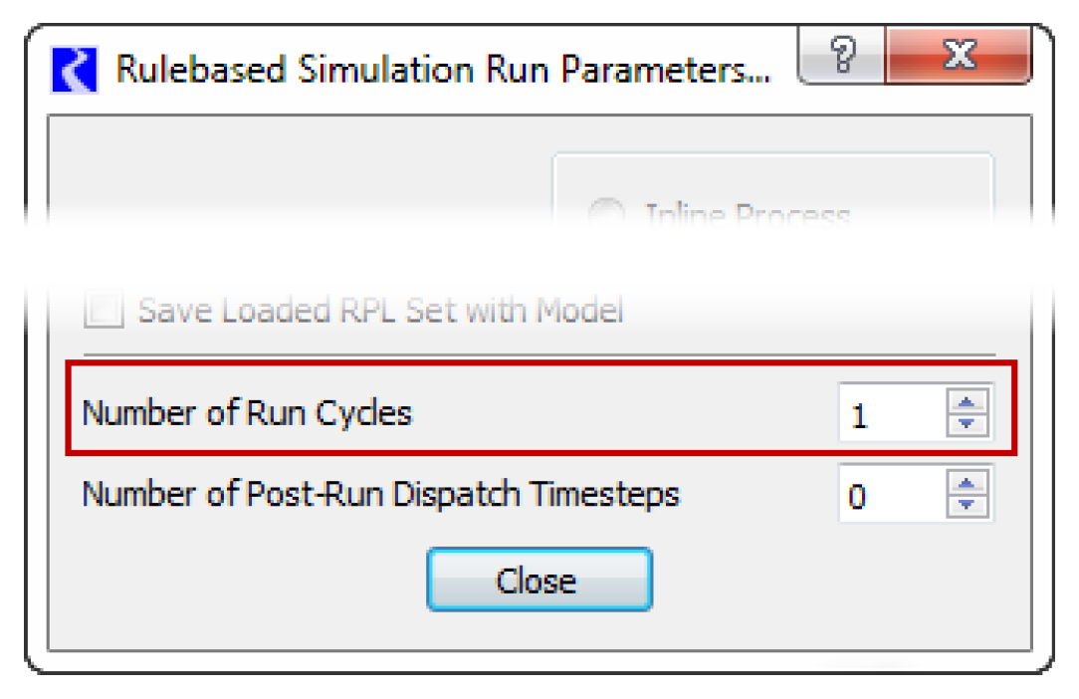Click the "Number of Run Cycles" label

pyautogui.click(x=247, y=412)
